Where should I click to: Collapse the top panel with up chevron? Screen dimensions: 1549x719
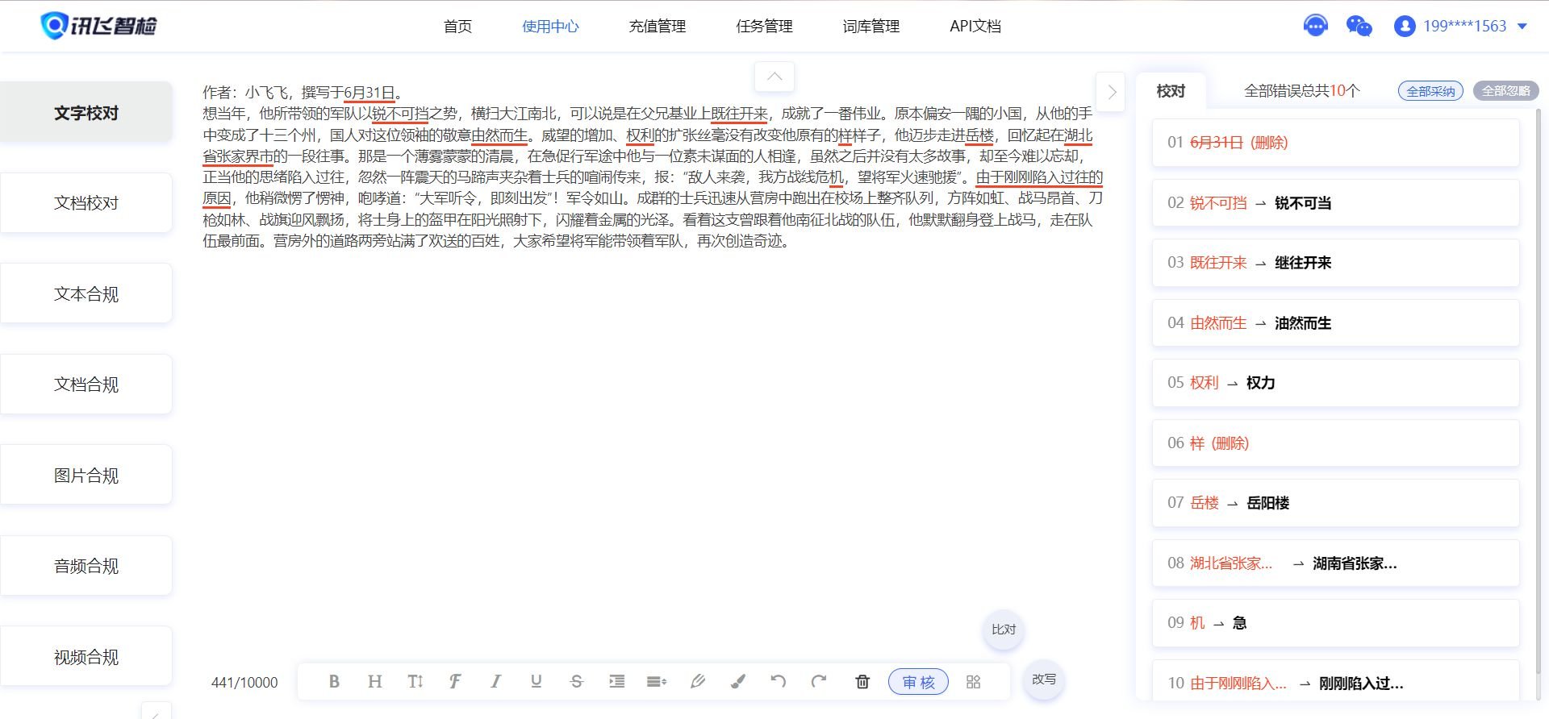point(774,77)
